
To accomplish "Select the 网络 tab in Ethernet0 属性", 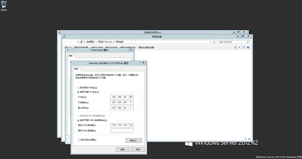I will [x=71, y=56].
